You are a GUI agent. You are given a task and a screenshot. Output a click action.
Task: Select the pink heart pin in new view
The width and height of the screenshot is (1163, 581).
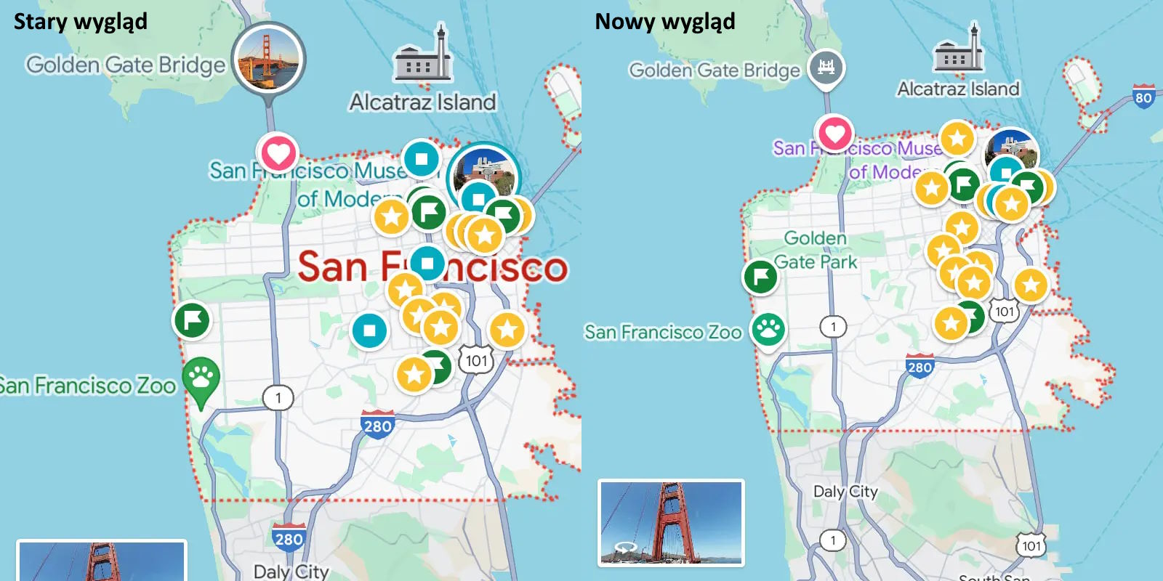tap(834, 134)
